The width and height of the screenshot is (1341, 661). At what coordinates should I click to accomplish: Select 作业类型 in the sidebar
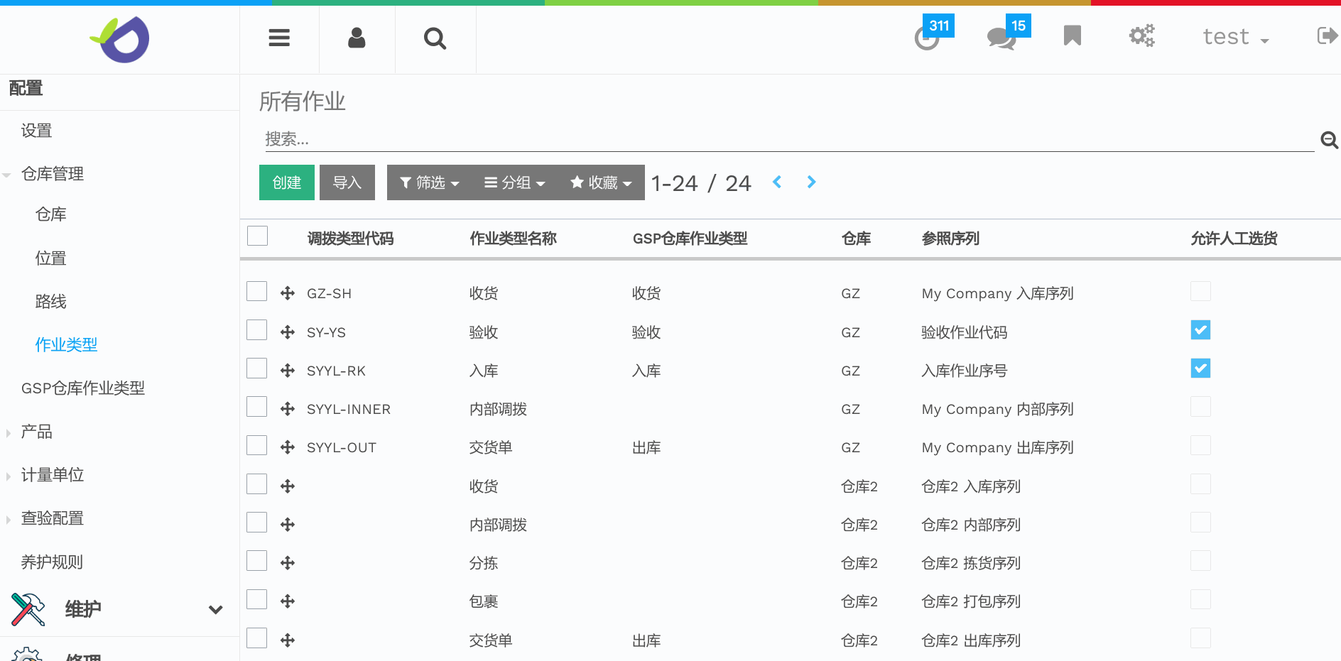pos(66,344)
